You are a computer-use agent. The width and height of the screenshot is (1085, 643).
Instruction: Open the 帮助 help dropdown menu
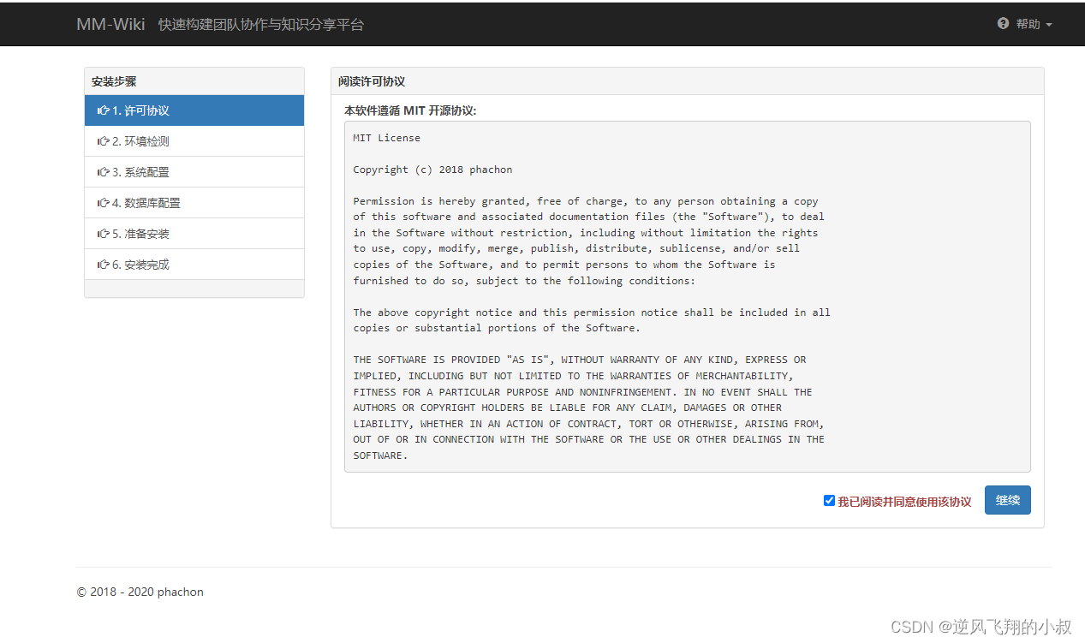pos(1025,24)
